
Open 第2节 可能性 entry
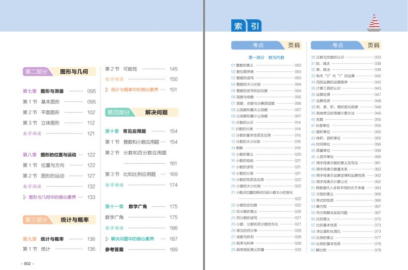tap(141, 69)
